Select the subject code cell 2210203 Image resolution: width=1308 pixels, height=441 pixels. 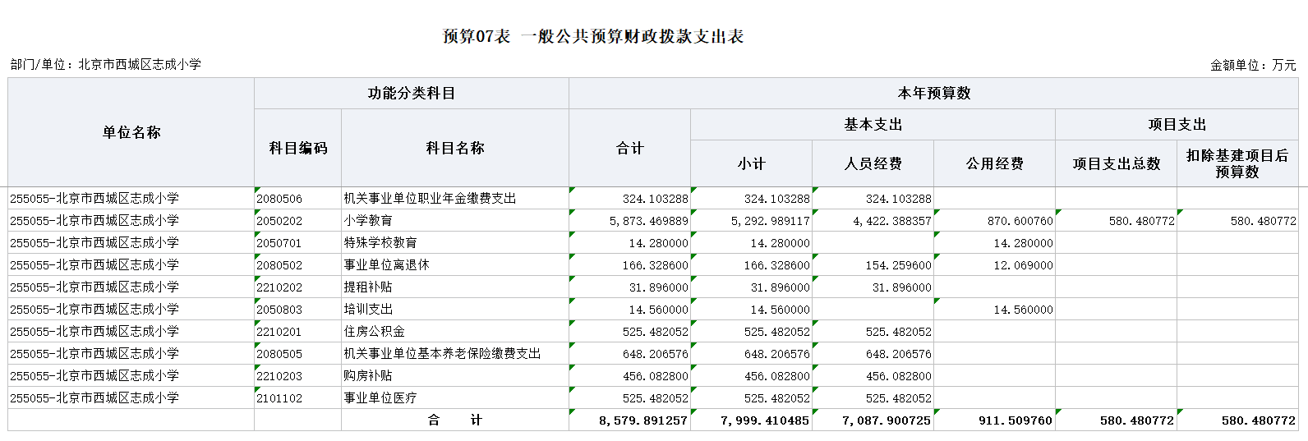click(280, 376)
